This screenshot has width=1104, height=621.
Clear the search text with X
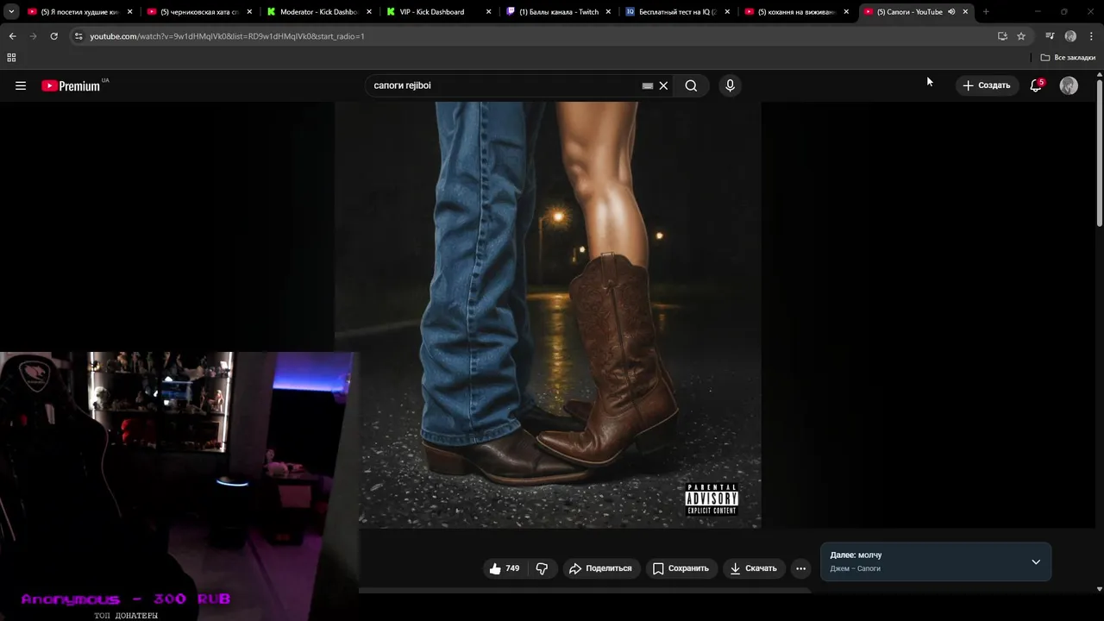pyautogui.click(x=663, y=85)
